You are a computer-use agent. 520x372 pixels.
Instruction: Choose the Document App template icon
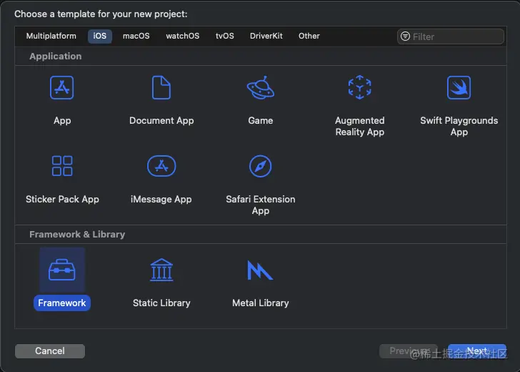[161, 88]
